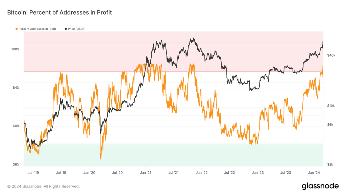
Task: Click the Jan '19 time axis marker
Action: click(x=33, y=173)
